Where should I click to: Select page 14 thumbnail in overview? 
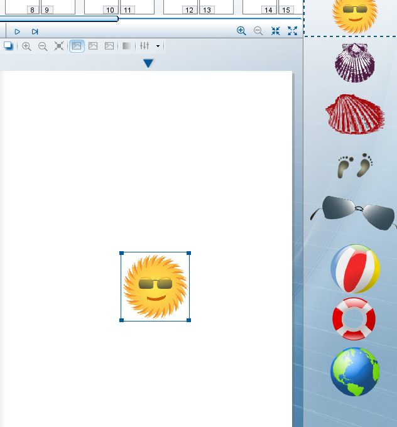(259, 7)
